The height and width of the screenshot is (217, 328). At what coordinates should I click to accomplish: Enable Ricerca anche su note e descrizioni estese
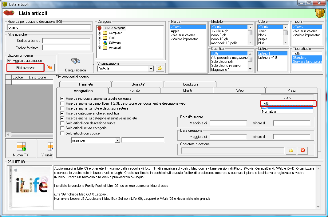(x=62, y=108)
